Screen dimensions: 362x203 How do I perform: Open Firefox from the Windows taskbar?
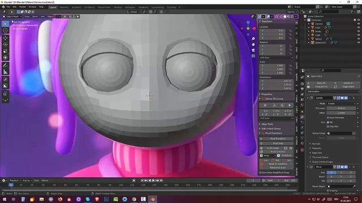[x=60, y=199]
